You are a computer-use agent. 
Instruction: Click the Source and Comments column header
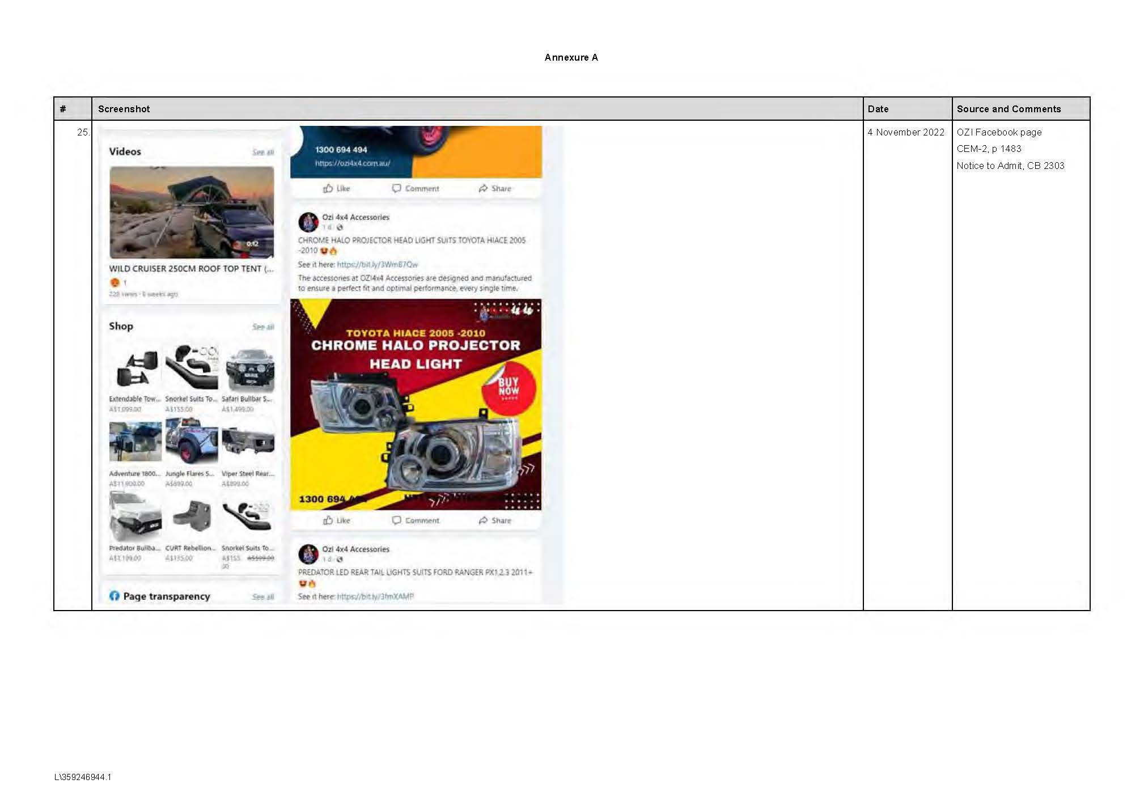(x=1009, y=109)
